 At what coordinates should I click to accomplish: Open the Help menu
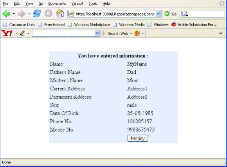106,4
